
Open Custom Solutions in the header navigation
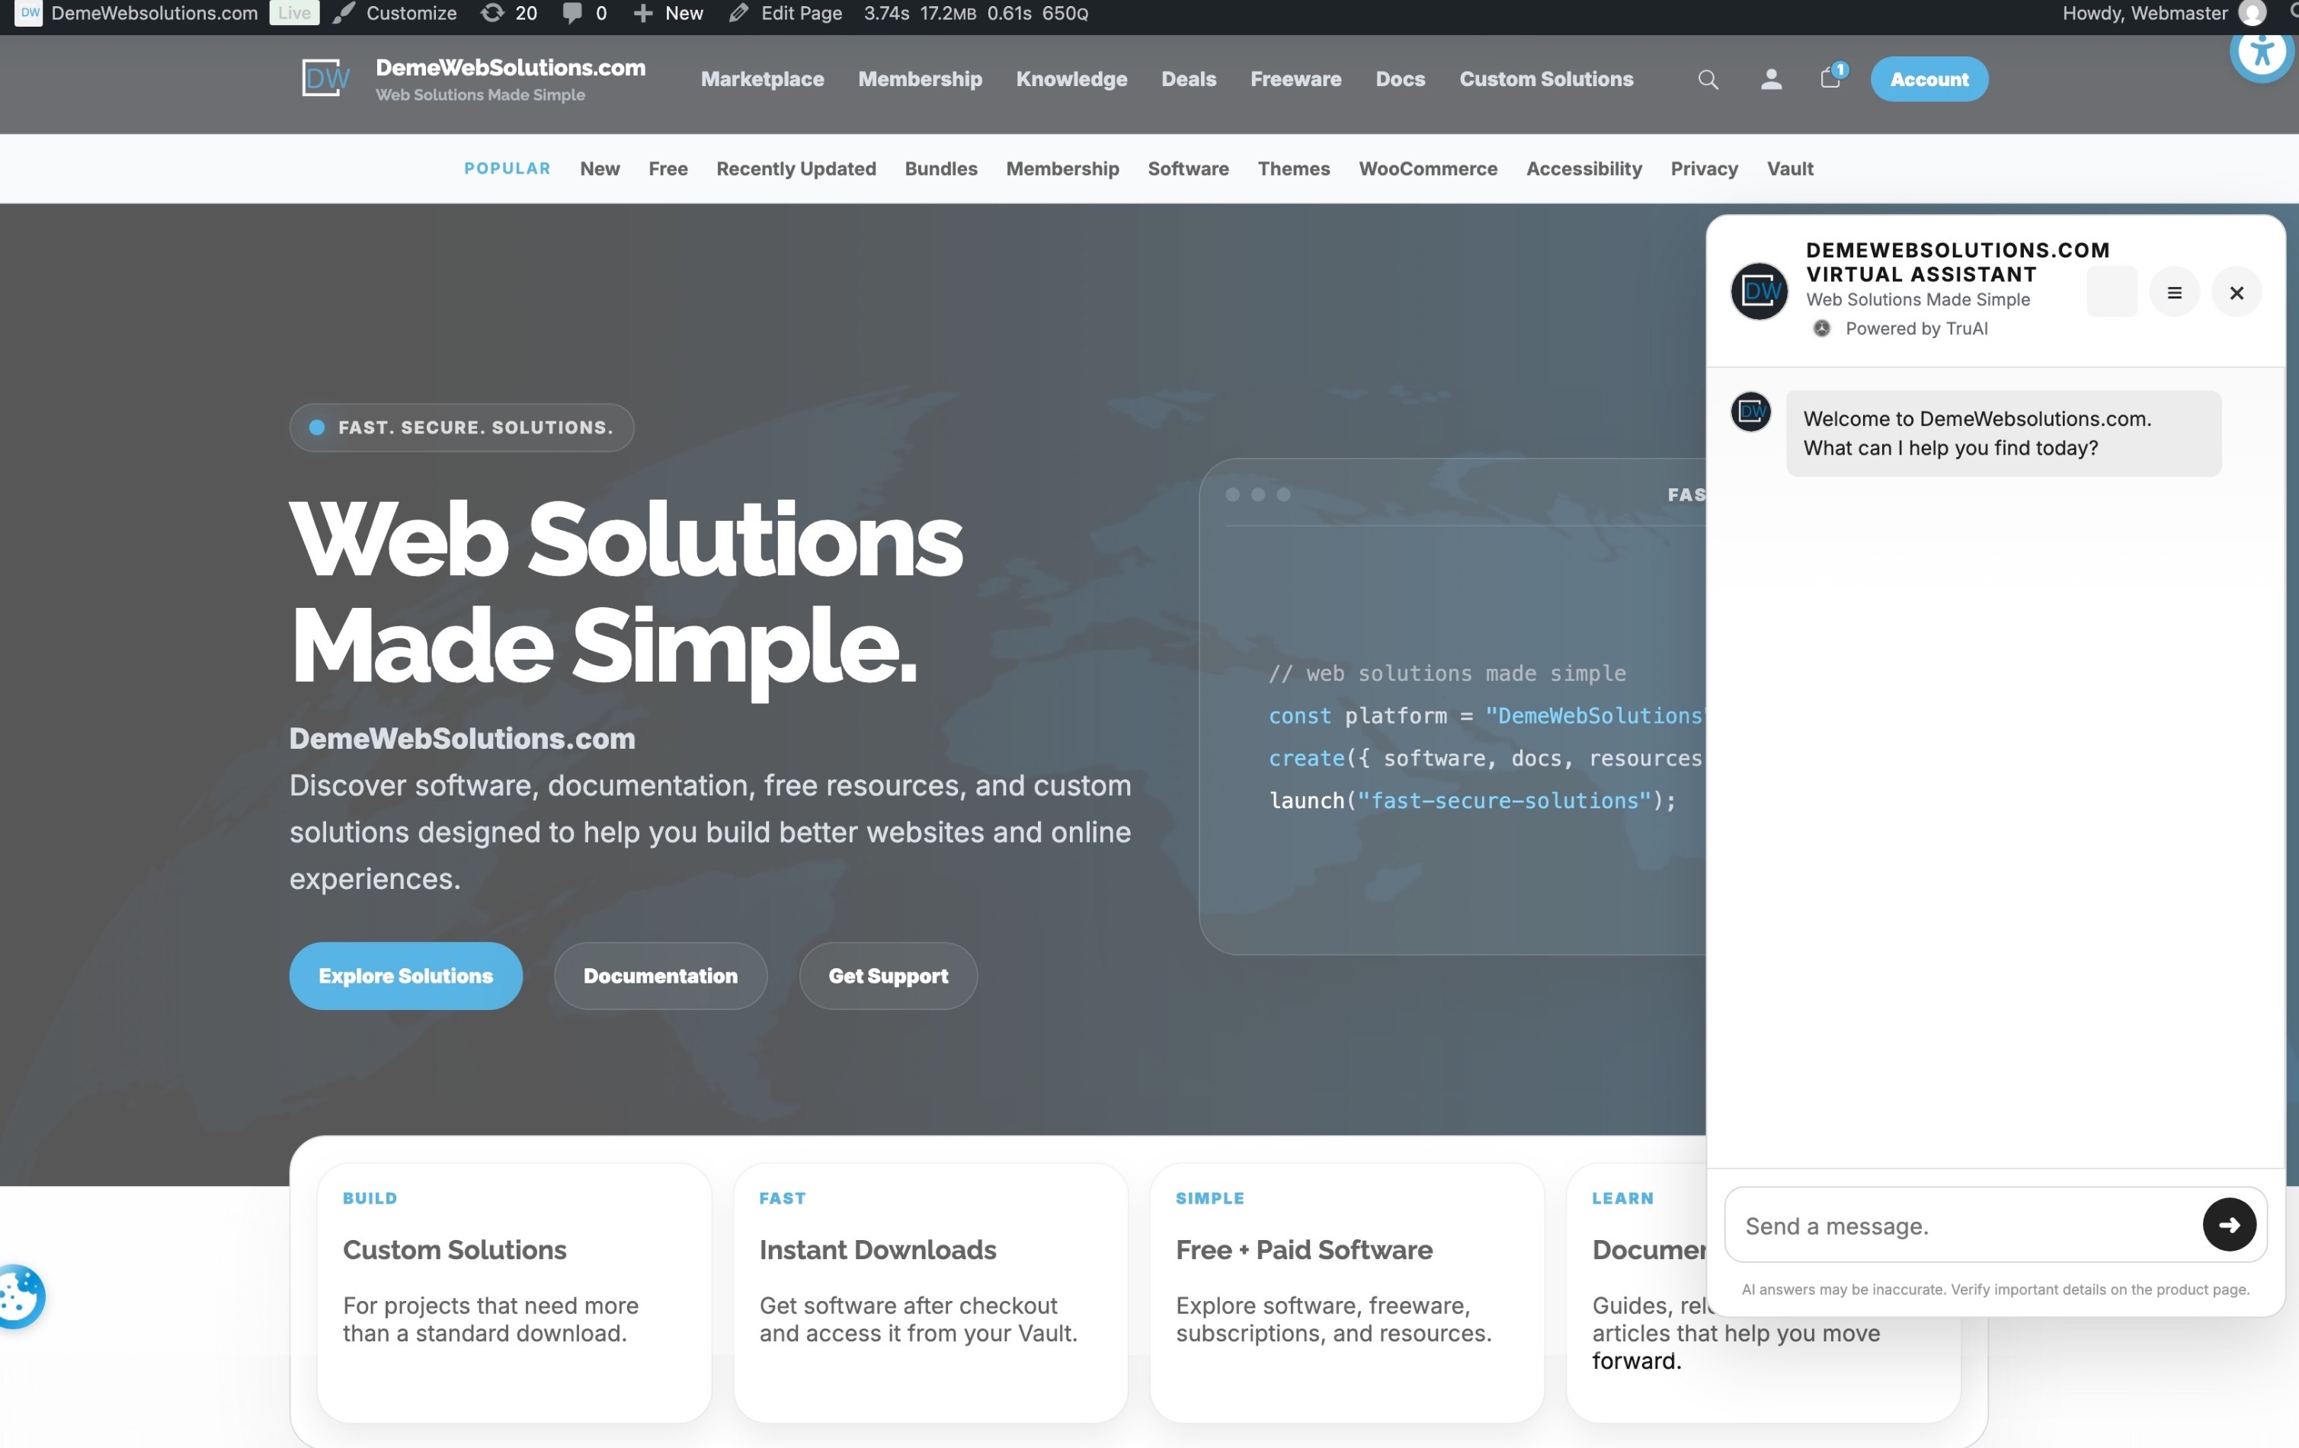click(x=1545, y=79)
